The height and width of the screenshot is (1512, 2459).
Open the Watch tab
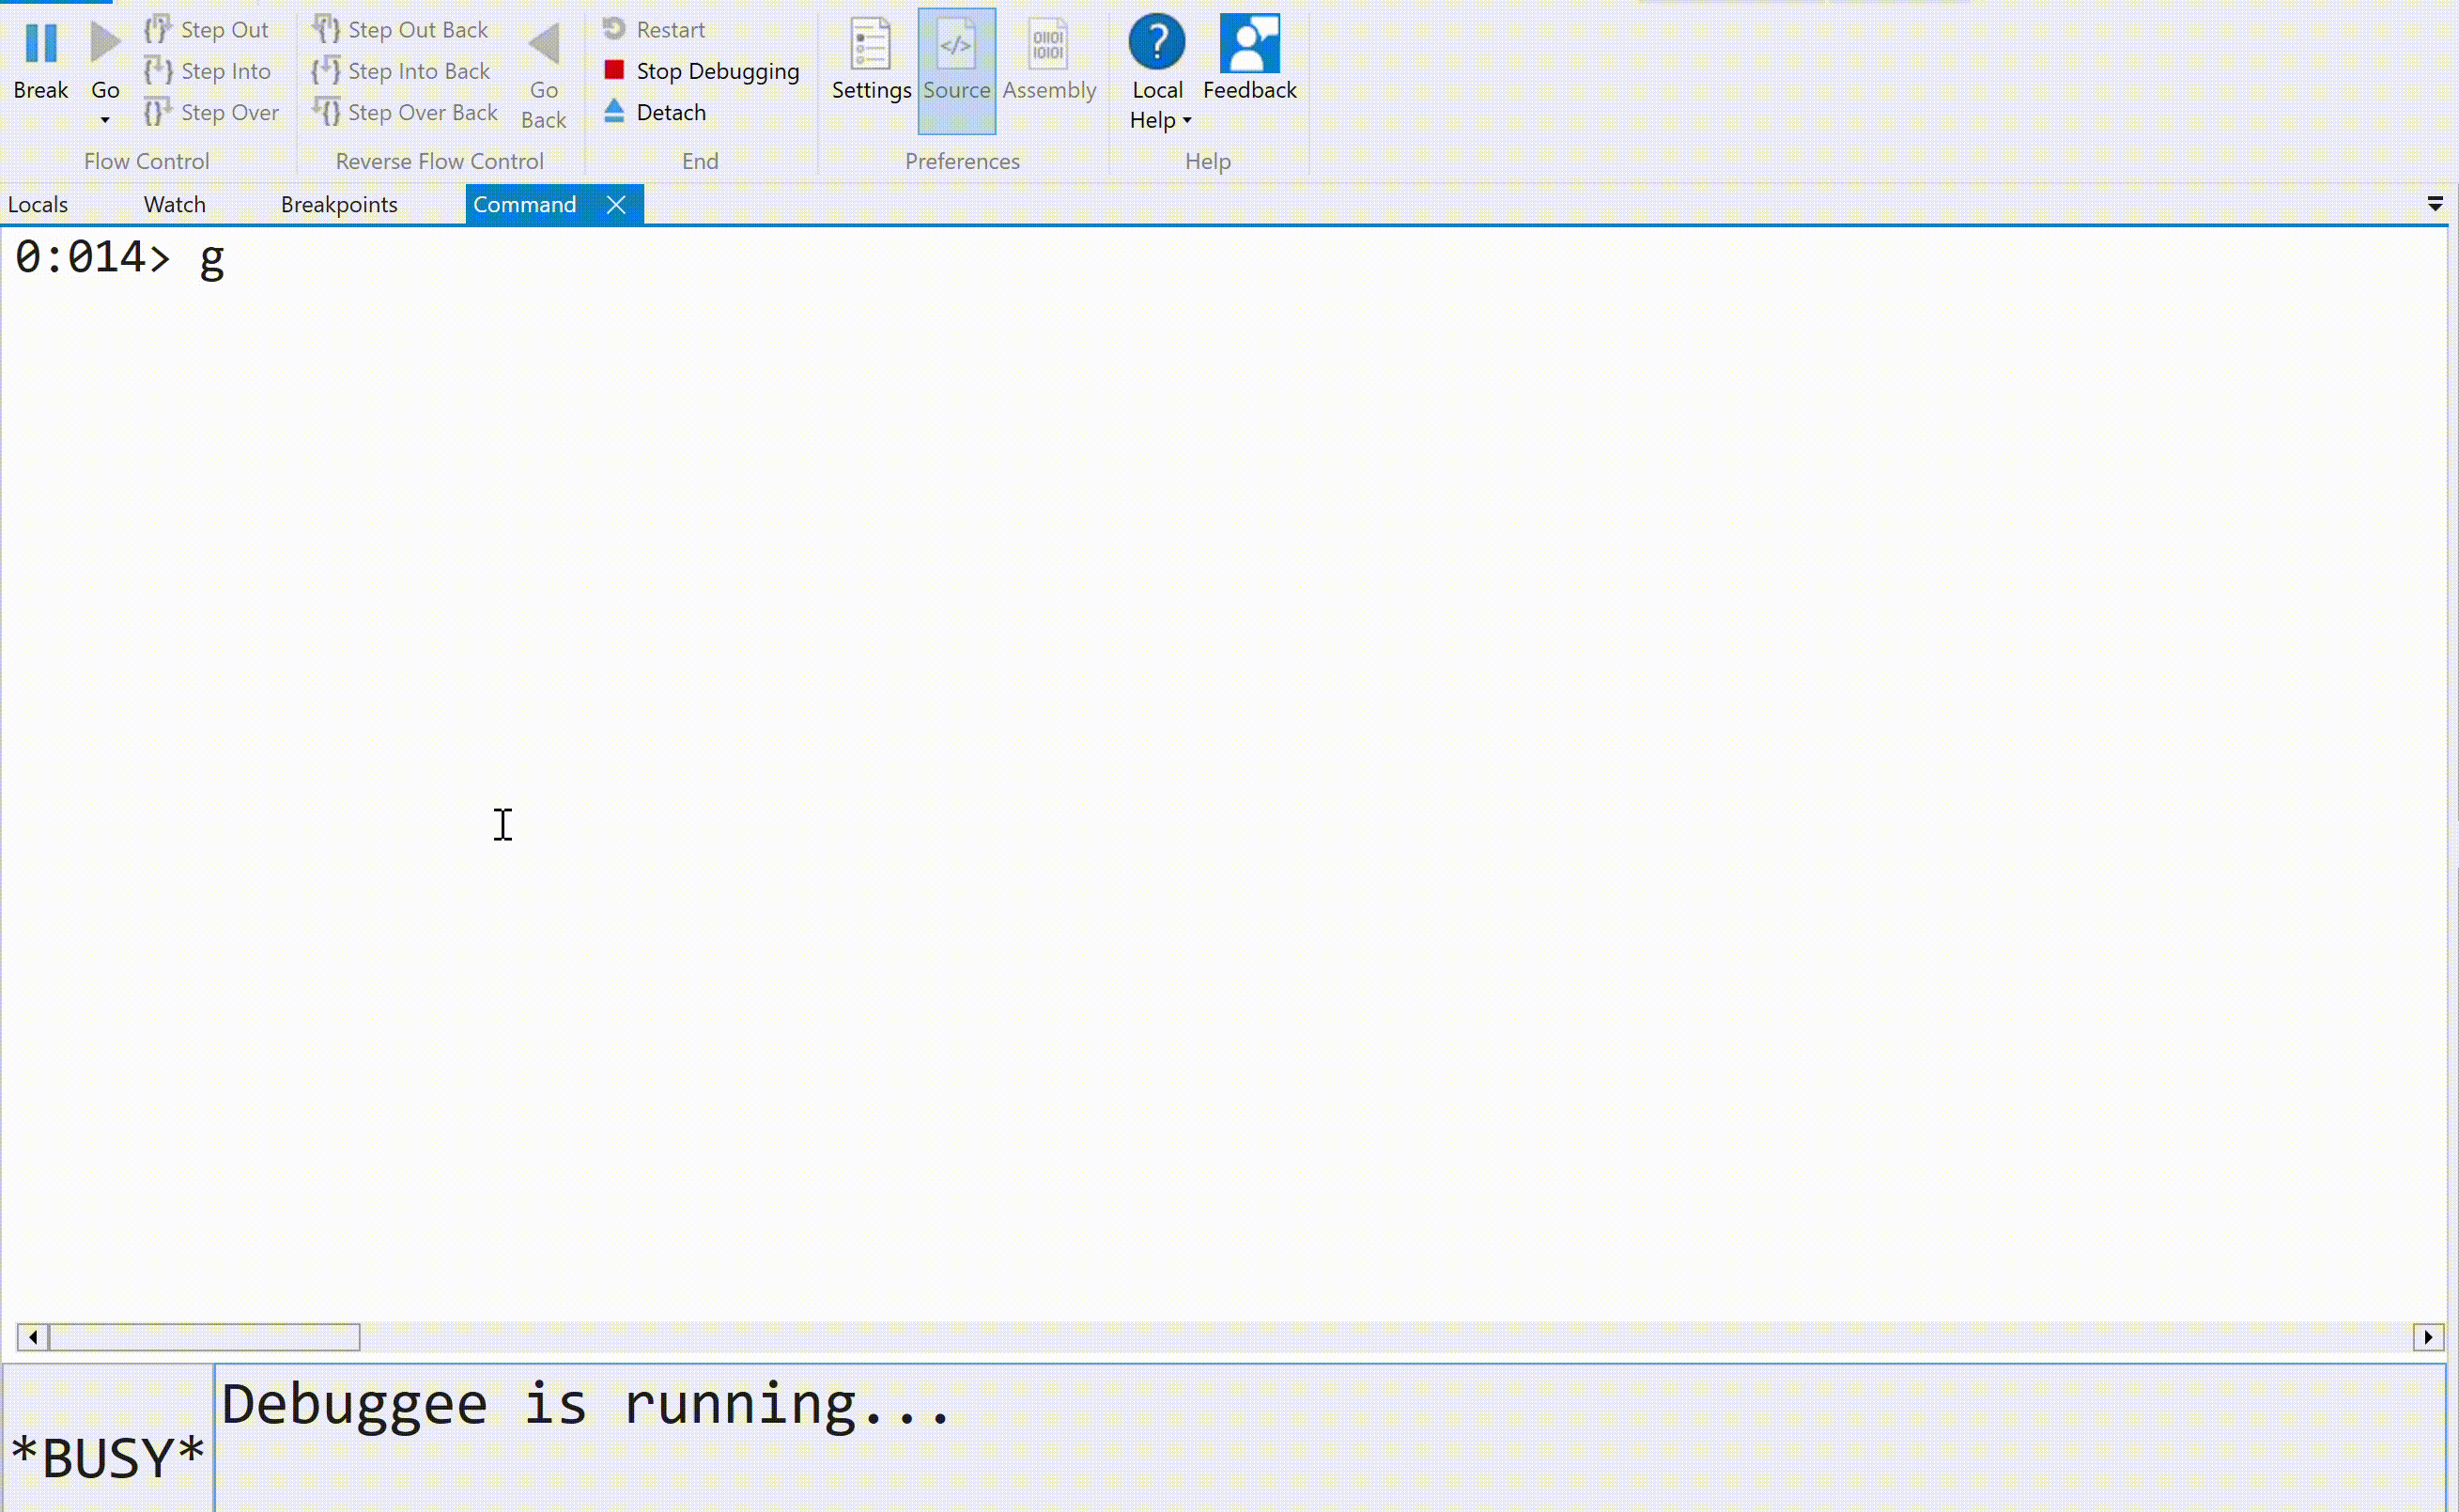pos(174,204)
